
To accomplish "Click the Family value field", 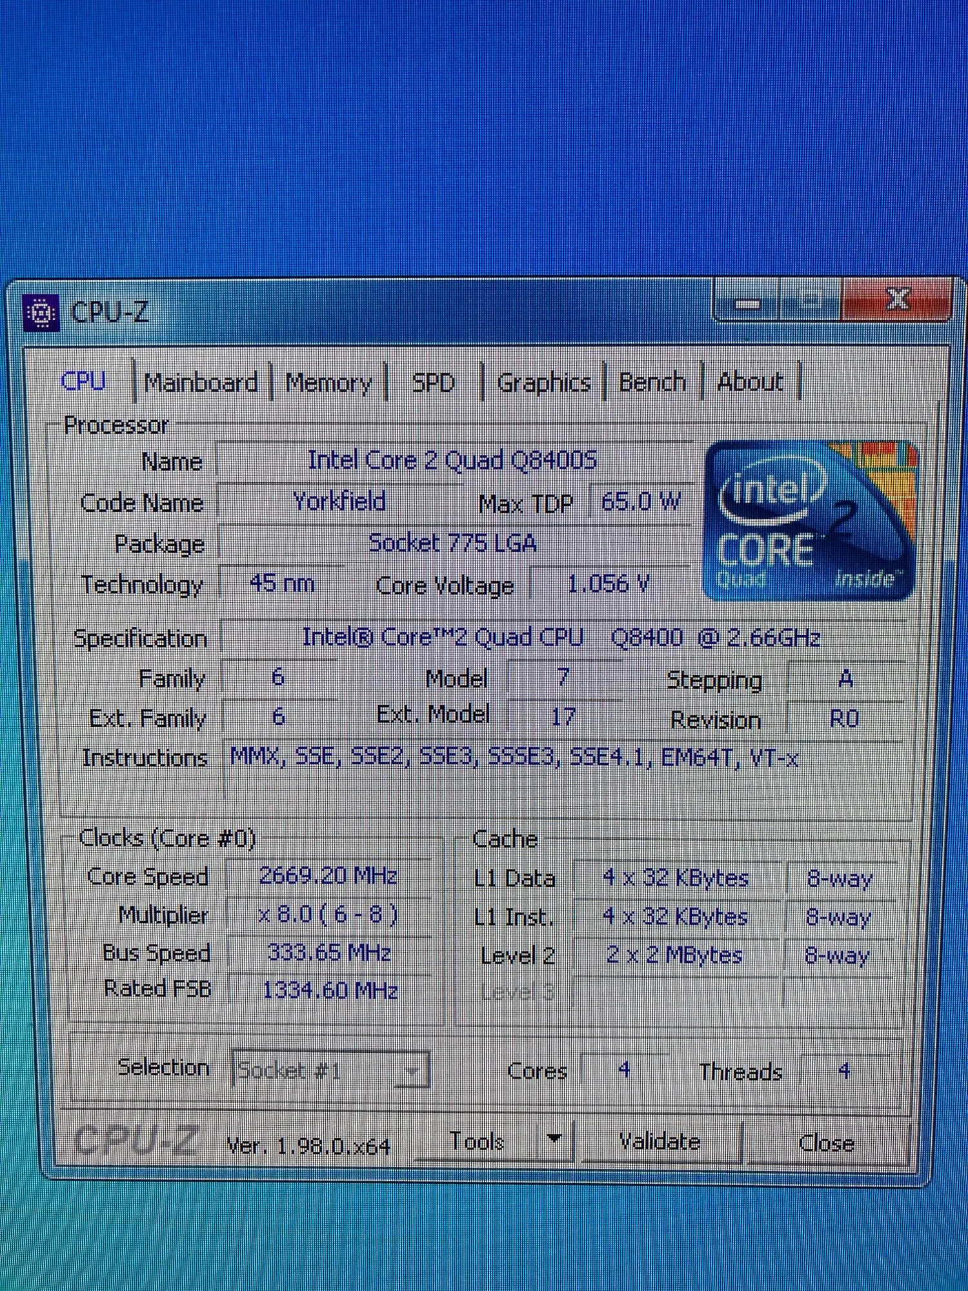I will point(278,677).
